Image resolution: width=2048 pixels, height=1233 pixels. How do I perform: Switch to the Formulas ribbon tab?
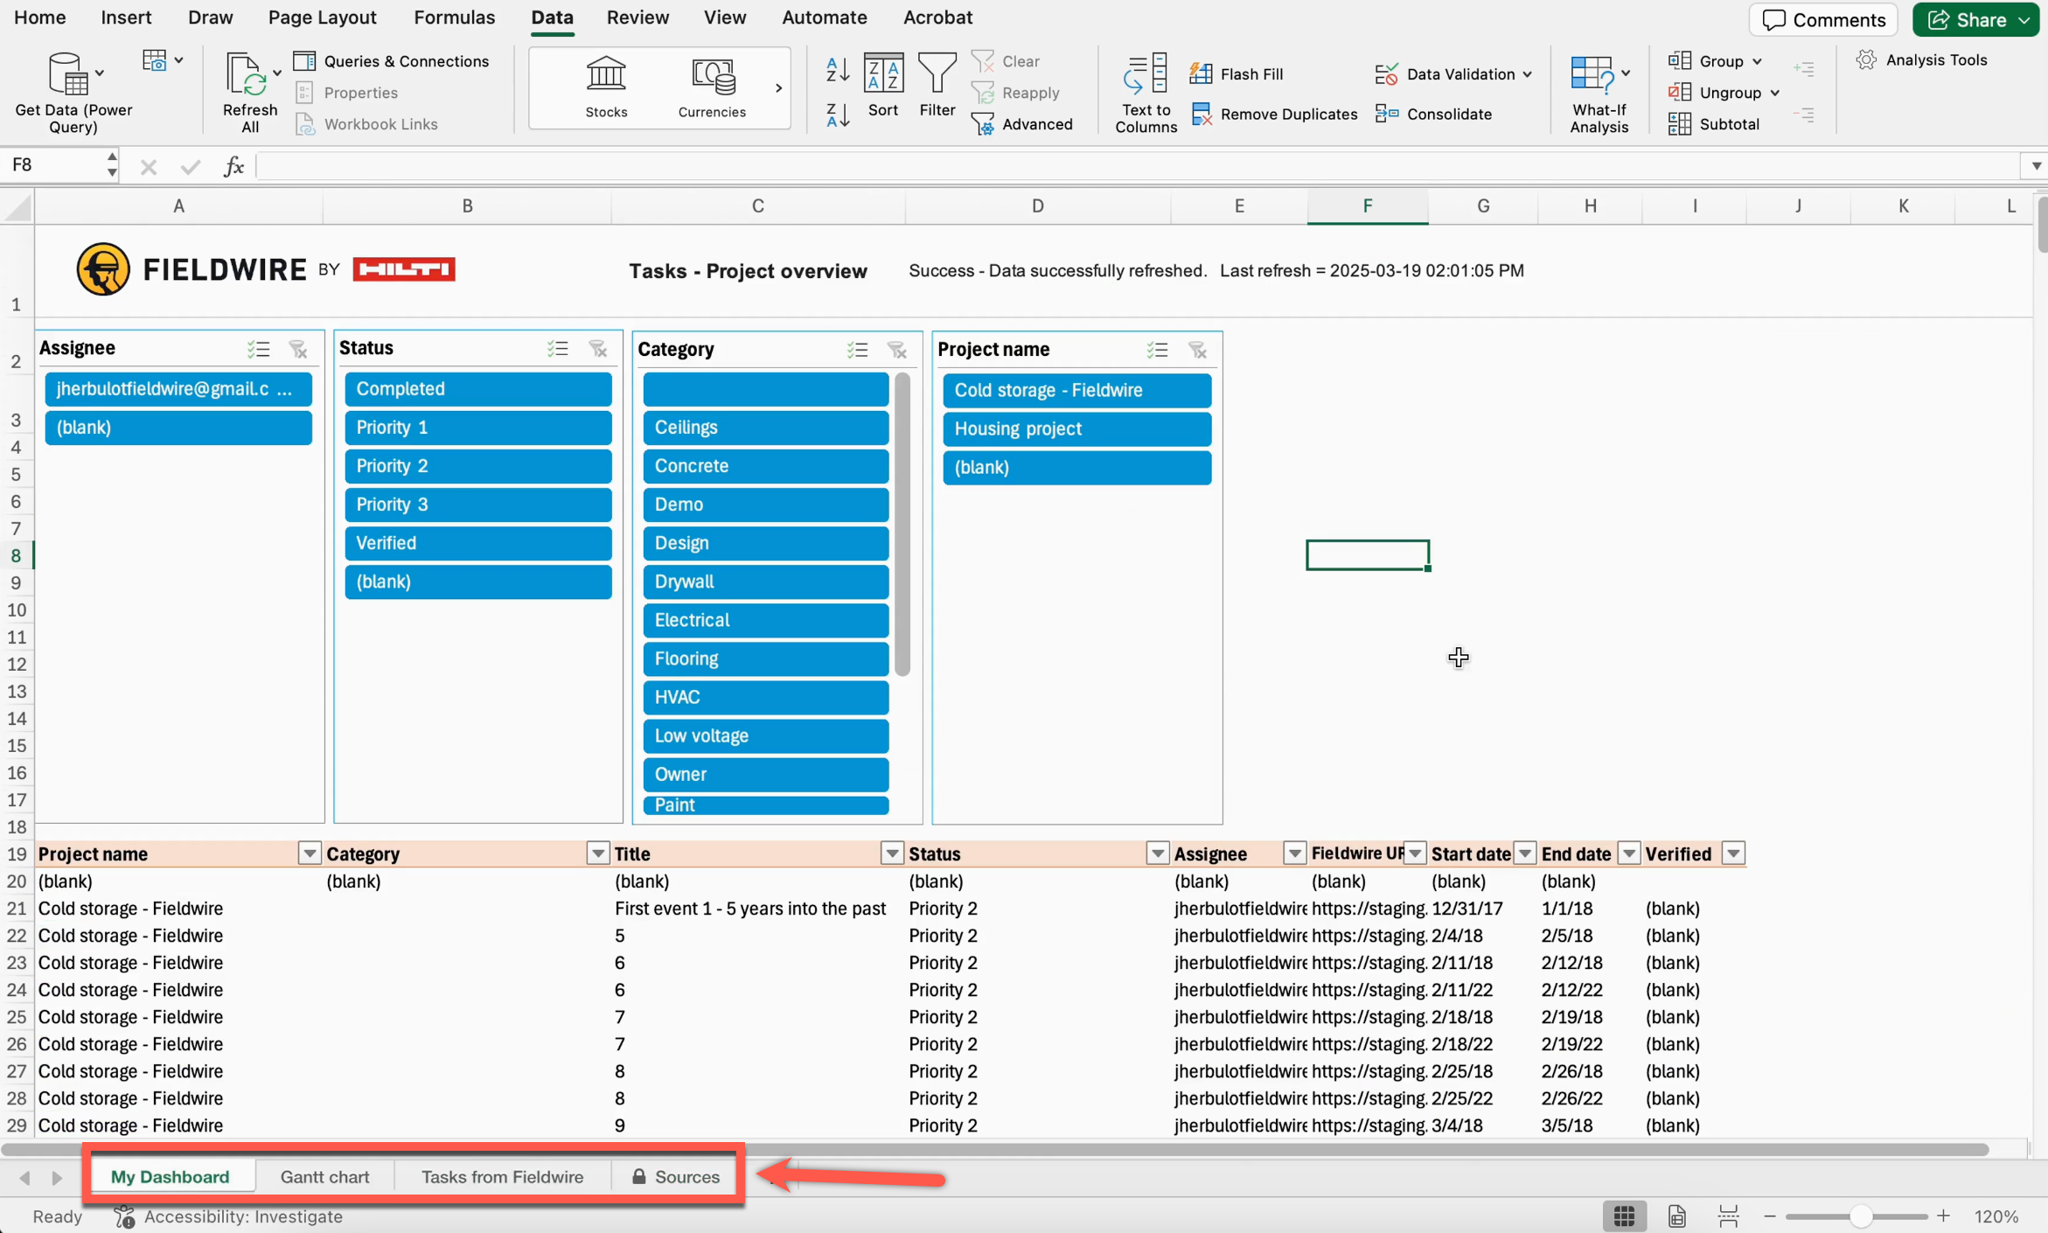click(x=453, y=17)
